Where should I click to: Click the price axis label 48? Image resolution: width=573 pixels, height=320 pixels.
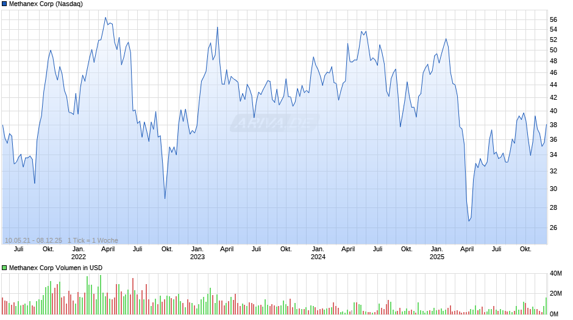[553, 61]
